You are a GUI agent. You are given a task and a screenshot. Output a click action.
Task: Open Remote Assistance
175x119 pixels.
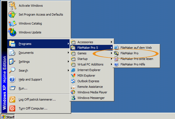[92, 87]
